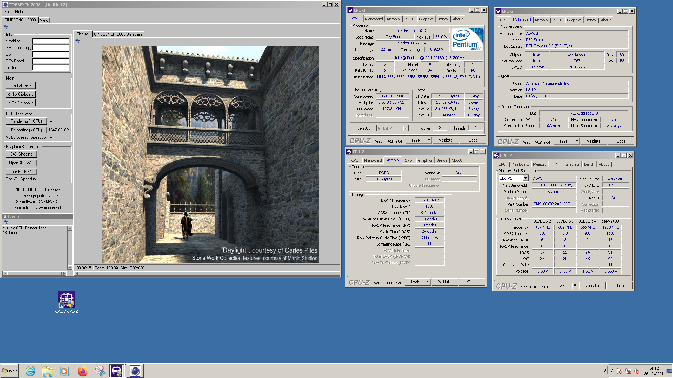Open the file explorer taskbar icon
This screenshot has width=673, height=378.
[x=48, y=371]
